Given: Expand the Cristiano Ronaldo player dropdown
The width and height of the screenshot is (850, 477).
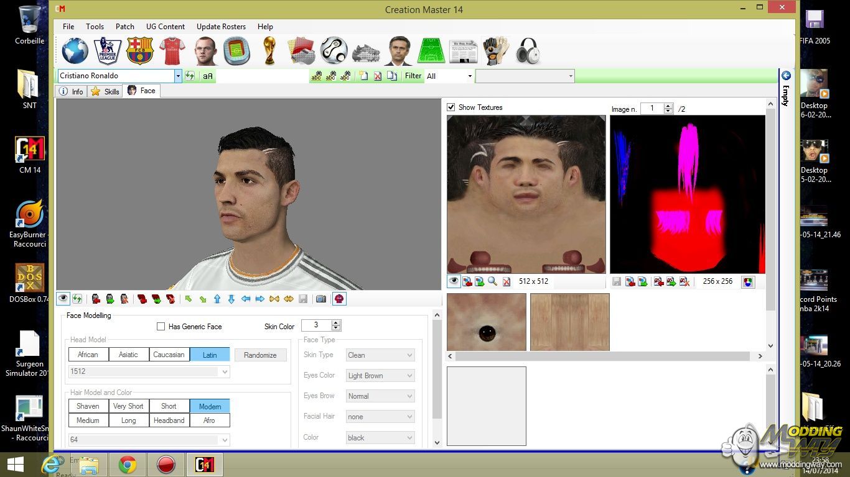Looking at the screenshot, I should (x=178, y=76).
